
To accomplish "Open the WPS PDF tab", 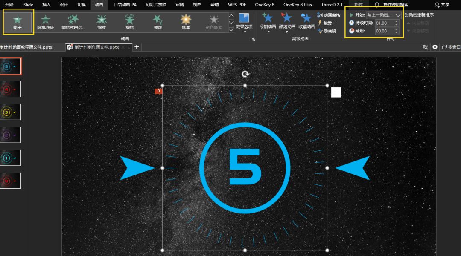I will point(237,4).
